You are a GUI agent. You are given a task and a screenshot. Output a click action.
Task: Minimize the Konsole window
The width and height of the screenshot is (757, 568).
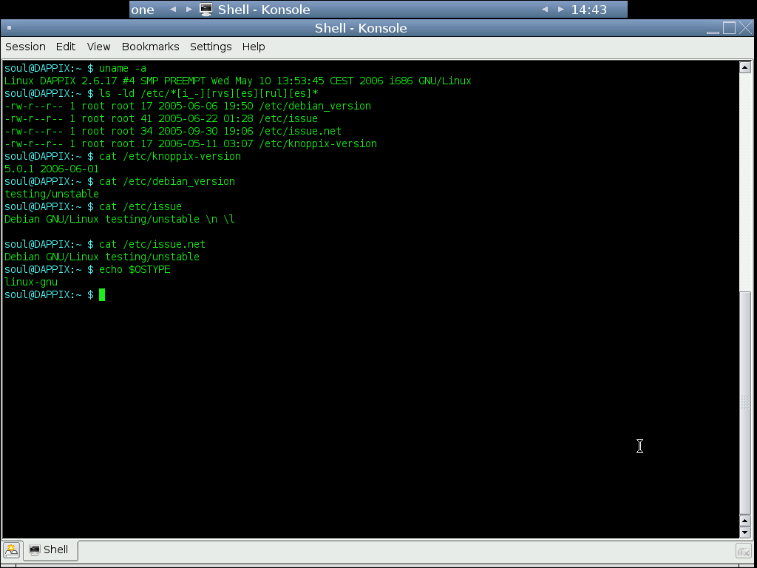(713, 29)
